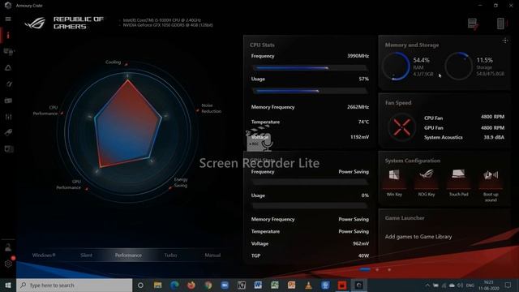Image resolution: width=519 pixels, height=292 pixels.
Task: Click the mobile device icon in the header
Action: coord(501,24)
